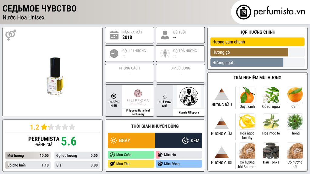Select the Hương cam chanh accord bar
310x174 pixels.
(257, 42)
